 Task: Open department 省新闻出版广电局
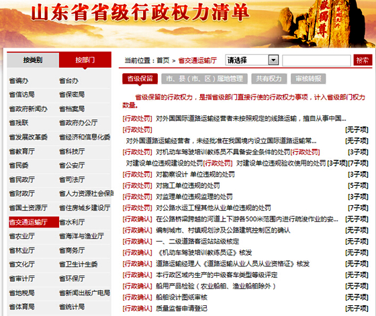click(85, 293)
